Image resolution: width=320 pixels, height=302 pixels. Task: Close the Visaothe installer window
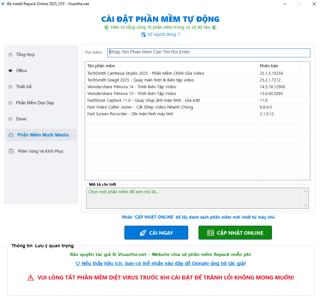point(314,4)
